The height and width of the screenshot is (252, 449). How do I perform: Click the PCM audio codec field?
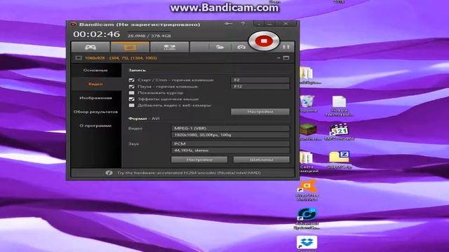pyautogui.click(x=230, y=143)
